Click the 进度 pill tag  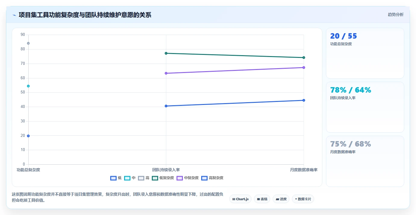click(x=281, y=199)
